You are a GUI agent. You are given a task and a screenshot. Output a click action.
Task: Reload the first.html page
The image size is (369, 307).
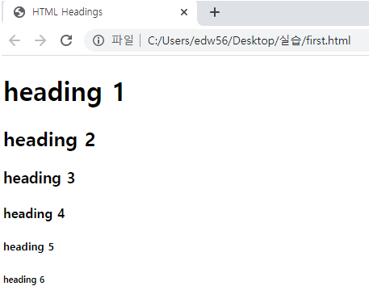(66, 40)
